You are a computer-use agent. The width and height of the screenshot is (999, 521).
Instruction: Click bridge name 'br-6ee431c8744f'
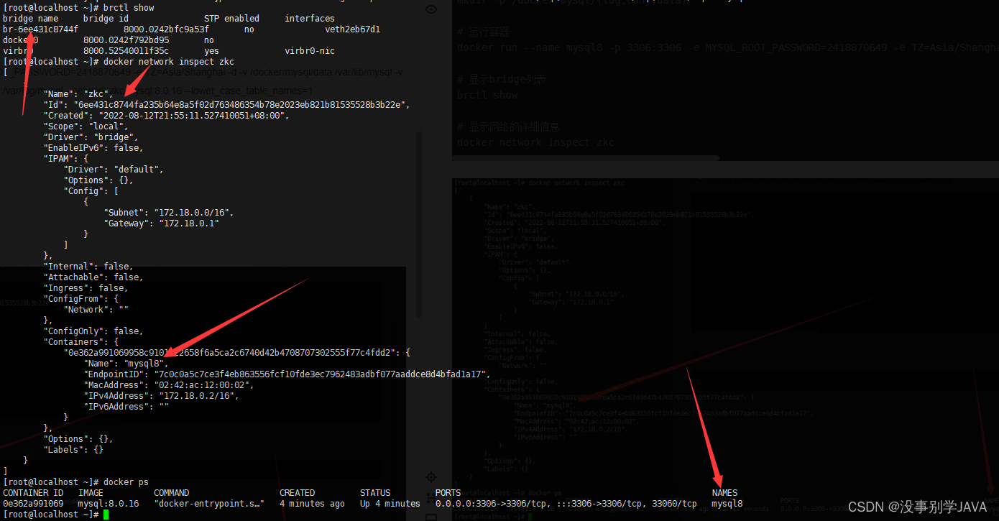click(x=40, y=29)
